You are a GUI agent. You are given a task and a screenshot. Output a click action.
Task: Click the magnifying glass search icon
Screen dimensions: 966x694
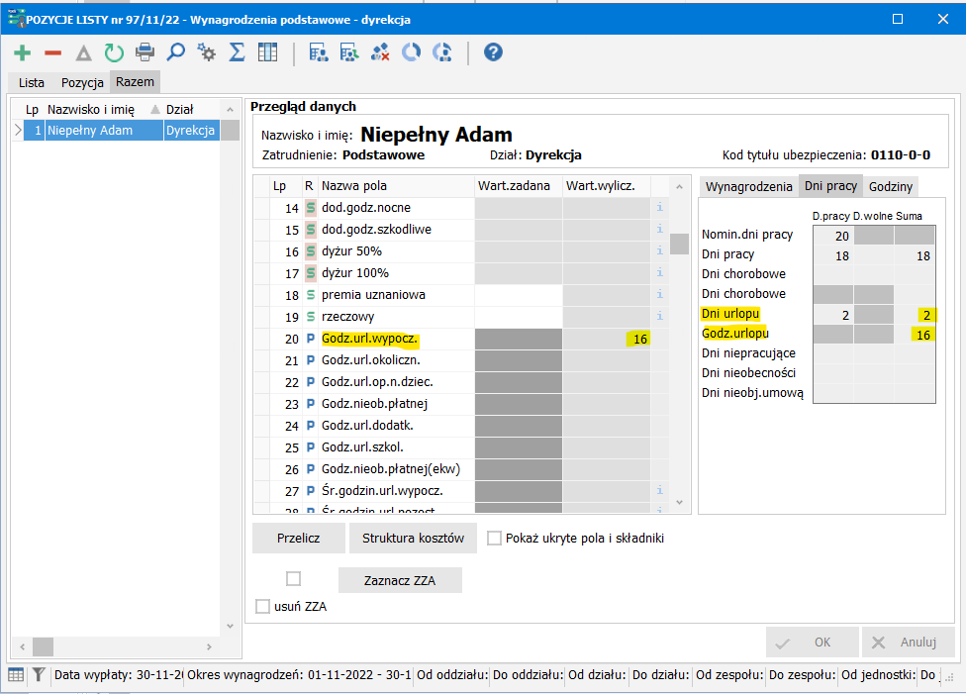point(175,52)
